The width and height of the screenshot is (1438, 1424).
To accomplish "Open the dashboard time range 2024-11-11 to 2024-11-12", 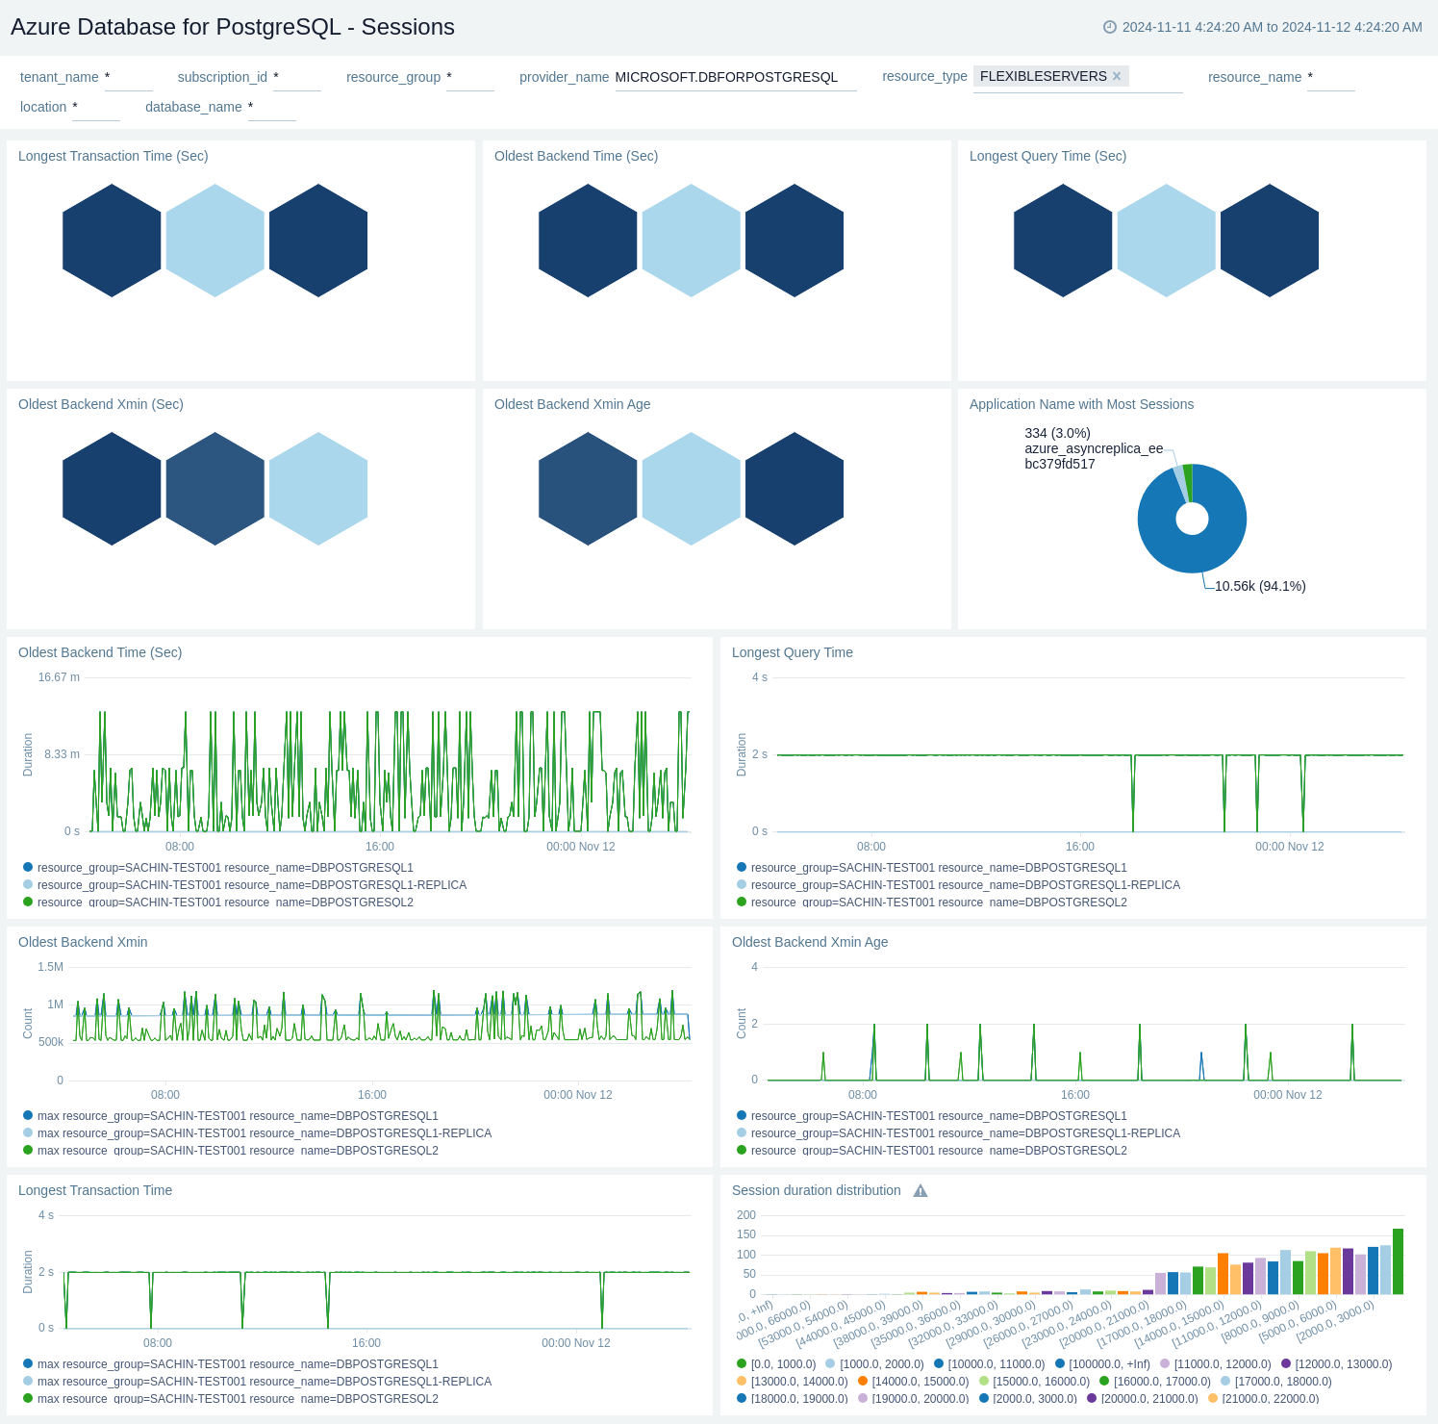I will pyautogui.click(x=1272, y=27).
